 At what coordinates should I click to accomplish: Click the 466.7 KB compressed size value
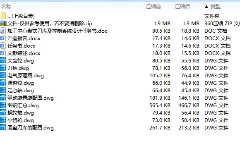[x=189, y=105]
